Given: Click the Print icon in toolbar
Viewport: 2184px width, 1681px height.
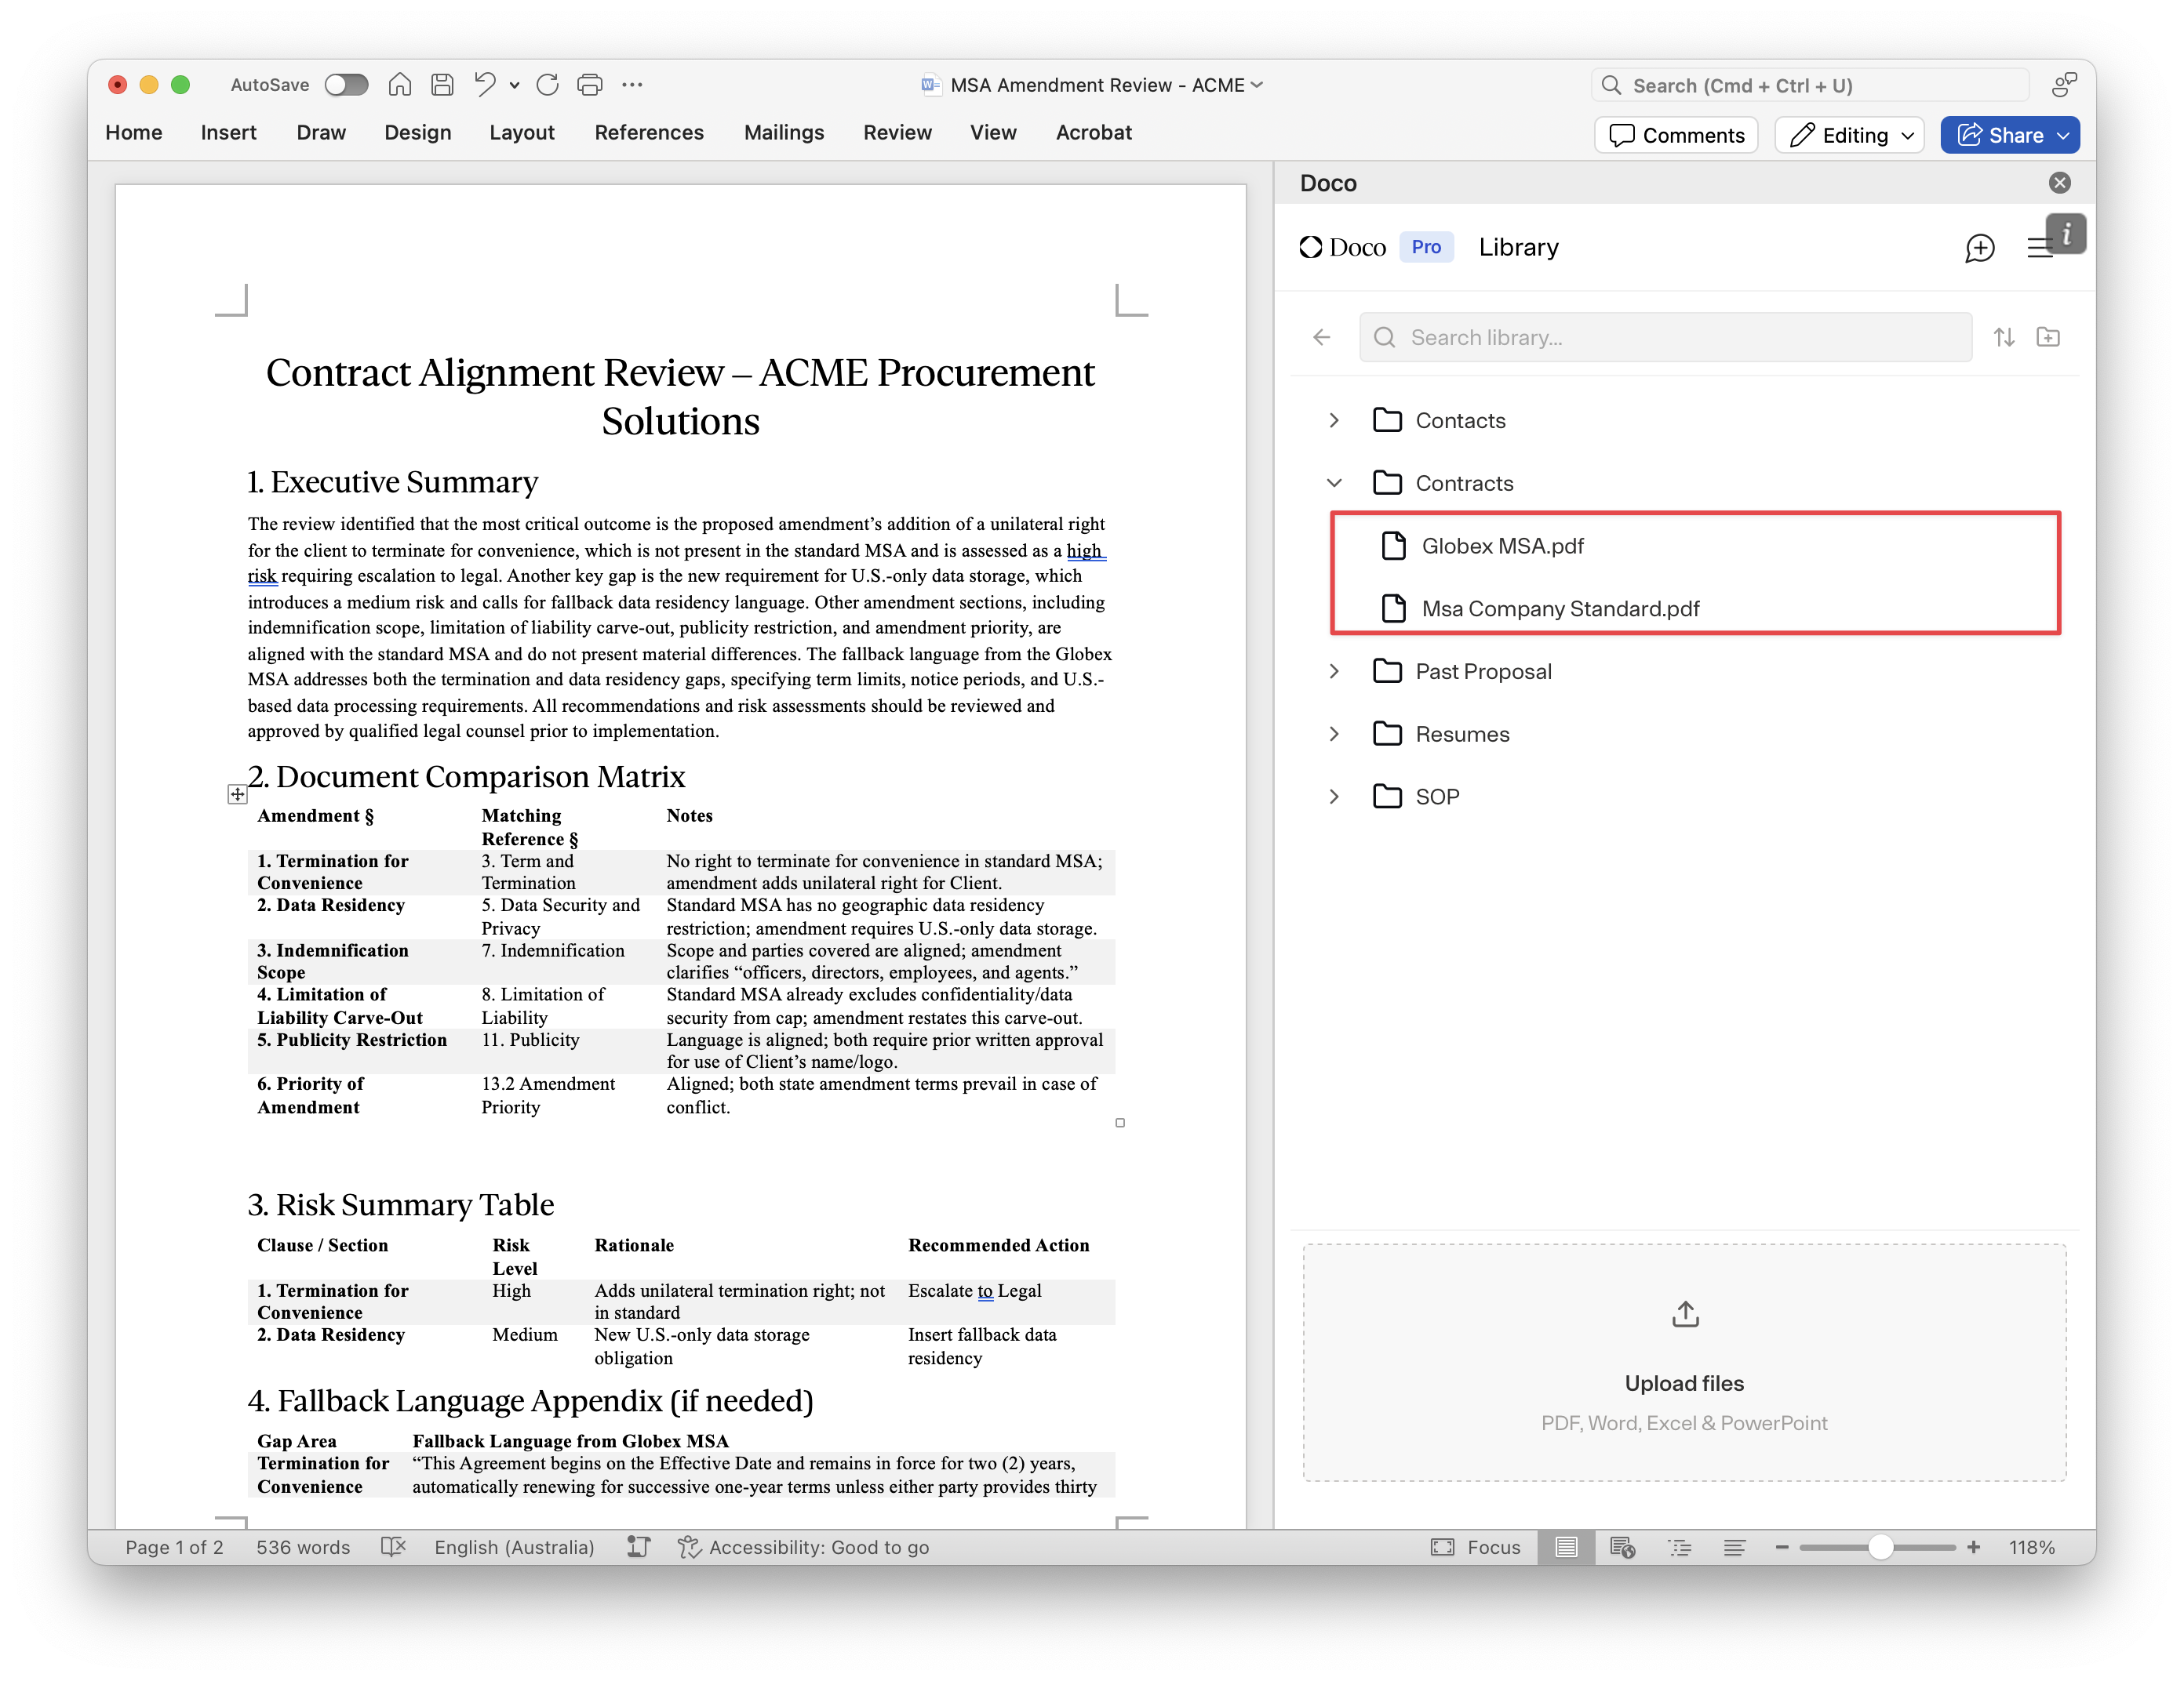Looking at the screenshot, I should pyautogui.click(x=590, y=85).
